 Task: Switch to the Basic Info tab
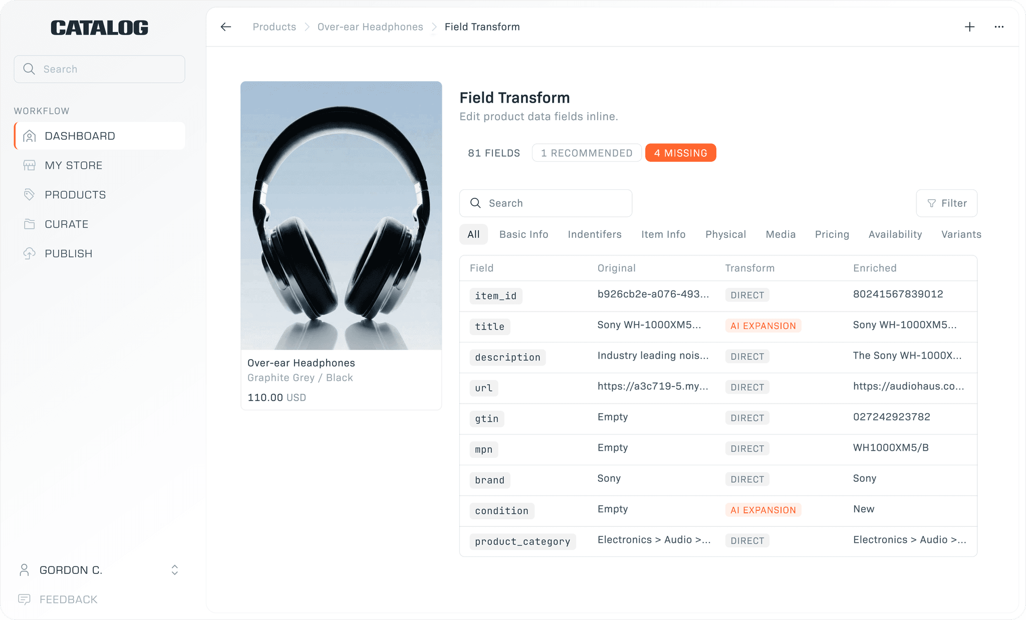coord(524,234)
